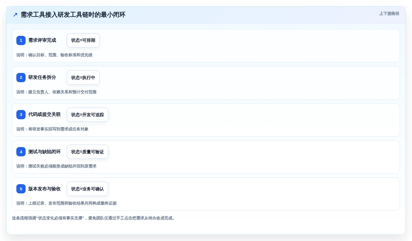Click the 代码或提交关联 step title

[x=44, y=114]
